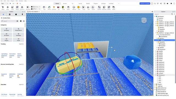Click See All next to Shop New

point(21,84)
